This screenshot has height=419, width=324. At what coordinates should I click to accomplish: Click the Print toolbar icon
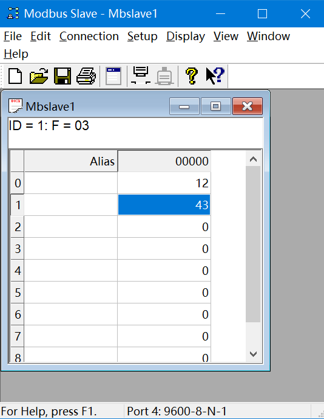(86, 76)
